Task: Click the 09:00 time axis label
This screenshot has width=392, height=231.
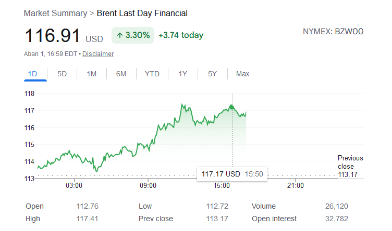Action: pos(148,185)
